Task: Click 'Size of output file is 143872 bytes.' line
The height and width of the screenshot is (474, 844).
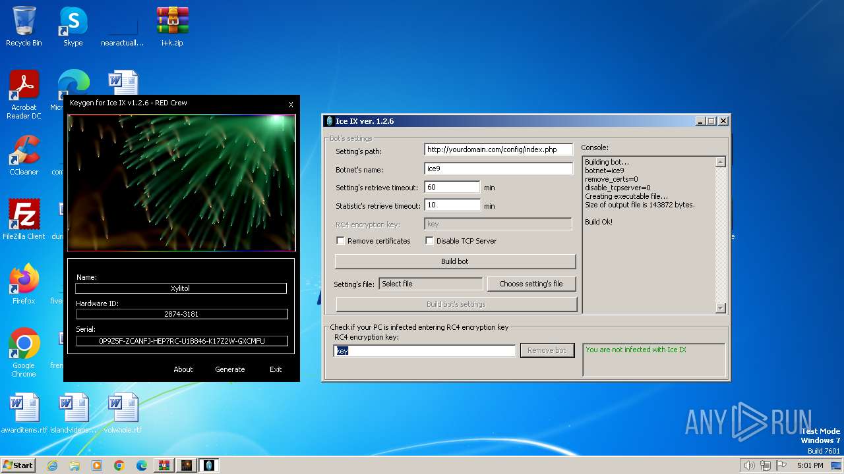Action: point(640,205)
